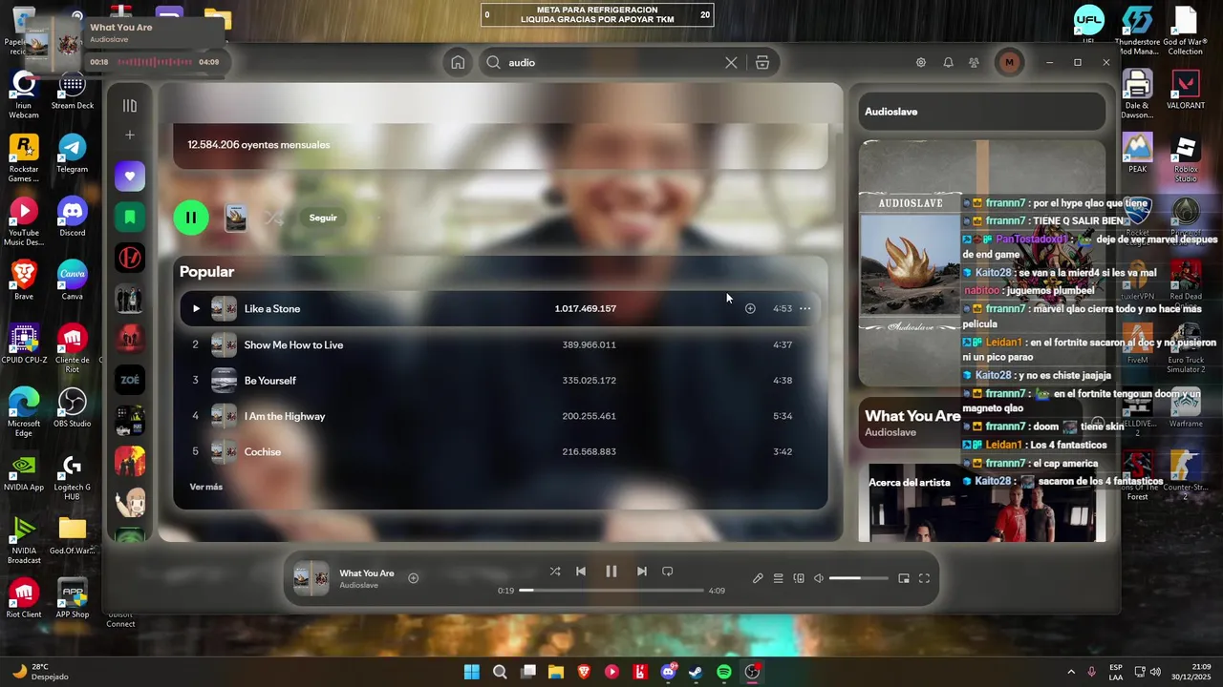Skip to next track
Screen dimensions: 1223x687
(642, 572)
